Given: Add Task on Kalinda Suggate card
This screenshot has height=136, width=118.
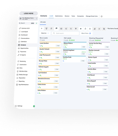Looking at the screenshot, I should [x=57, y=69].
